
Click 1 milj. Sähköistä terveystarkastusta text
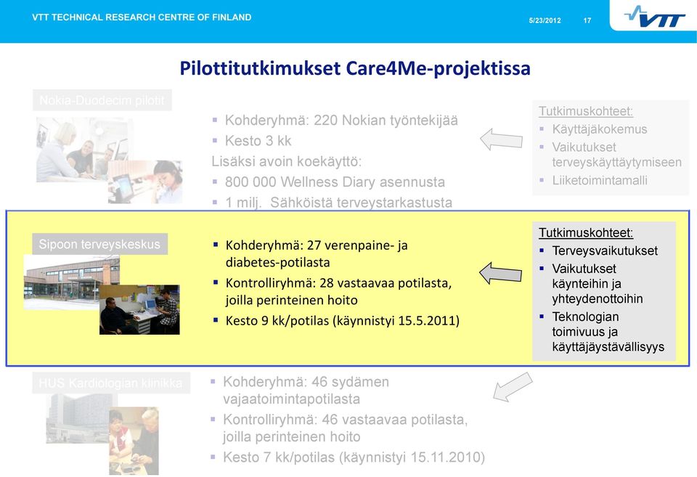click(x=338, y=203)
